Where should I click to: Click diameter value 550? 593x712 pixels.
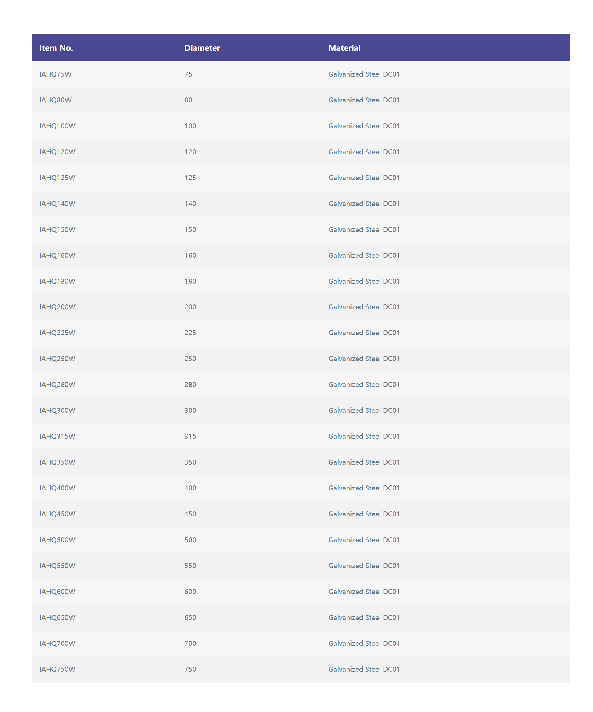pos(190,566)
